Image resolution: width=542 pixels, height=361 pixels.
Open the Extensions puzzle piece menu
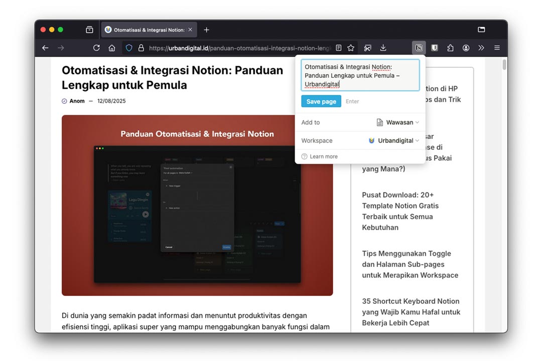[x=450, y=48]
